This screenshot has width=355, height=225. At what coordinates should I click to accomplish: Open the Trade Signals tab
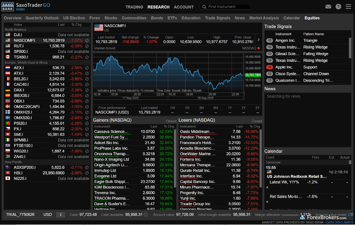coord(217,18)
